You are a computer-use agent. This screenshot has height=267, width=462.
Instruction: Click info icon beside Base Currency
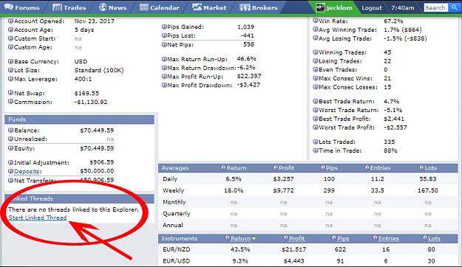[10, 61]
